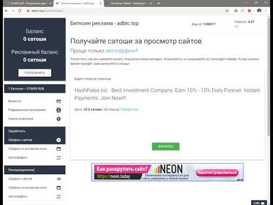Viewport: 273px width, 205px height.
Task: Click the Пропустить link next to price
Action: (x=130, y=109)
